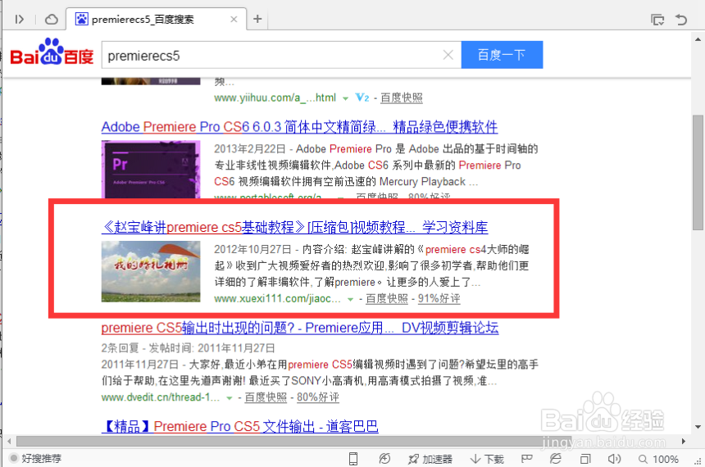Screen dimensions: 705x467
Task: Click the sidebar toggle icon left of tabs
Action: (x=19, y=20)
